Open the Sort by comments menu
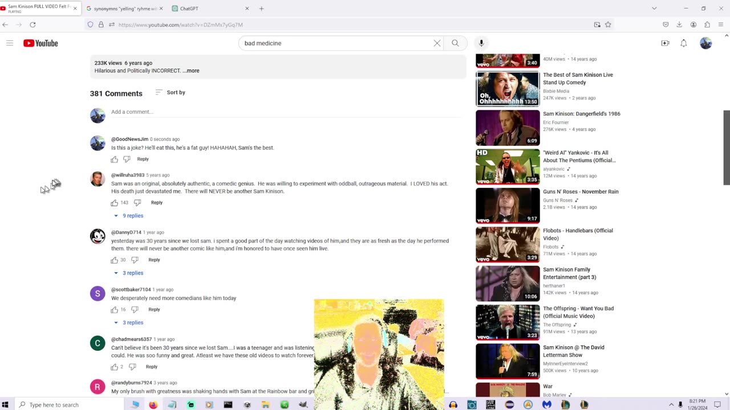This screenshot has width=730, height=410. pos(171,92)
